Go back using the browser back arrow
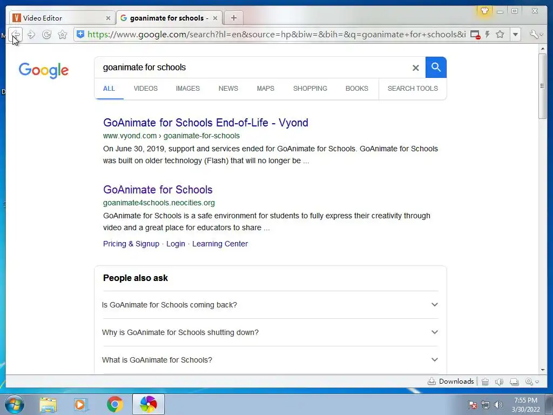 point(16,35)
